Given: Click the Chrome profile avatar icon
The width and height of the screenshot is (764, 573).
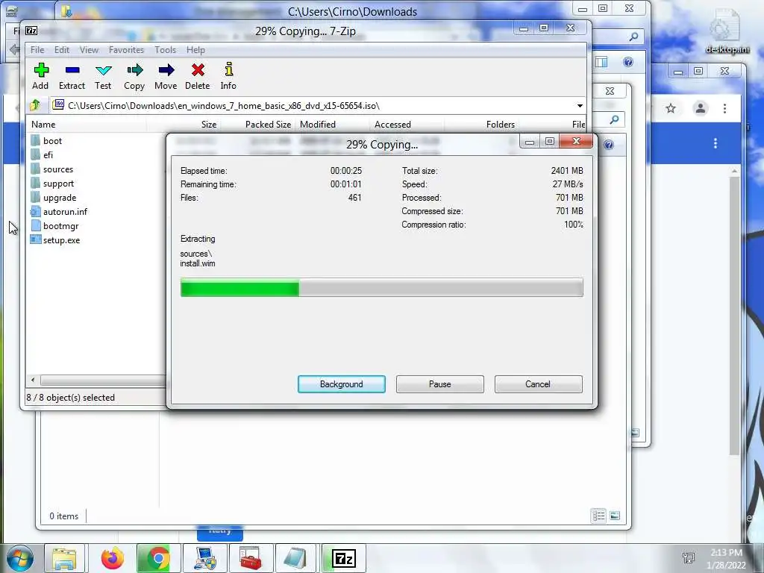Looking at the screenshot, I should [700, 108].
